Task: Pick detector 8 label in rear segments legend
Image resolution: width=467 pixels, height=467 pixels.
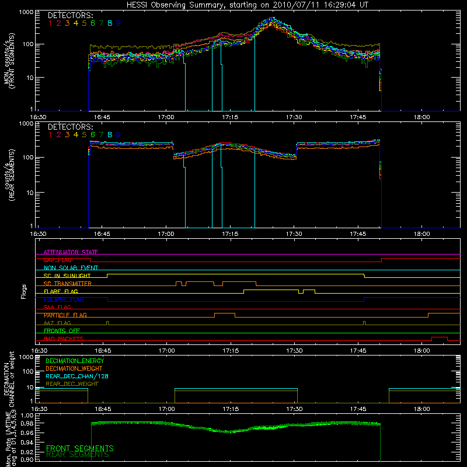Action: (x=110, y=135)
